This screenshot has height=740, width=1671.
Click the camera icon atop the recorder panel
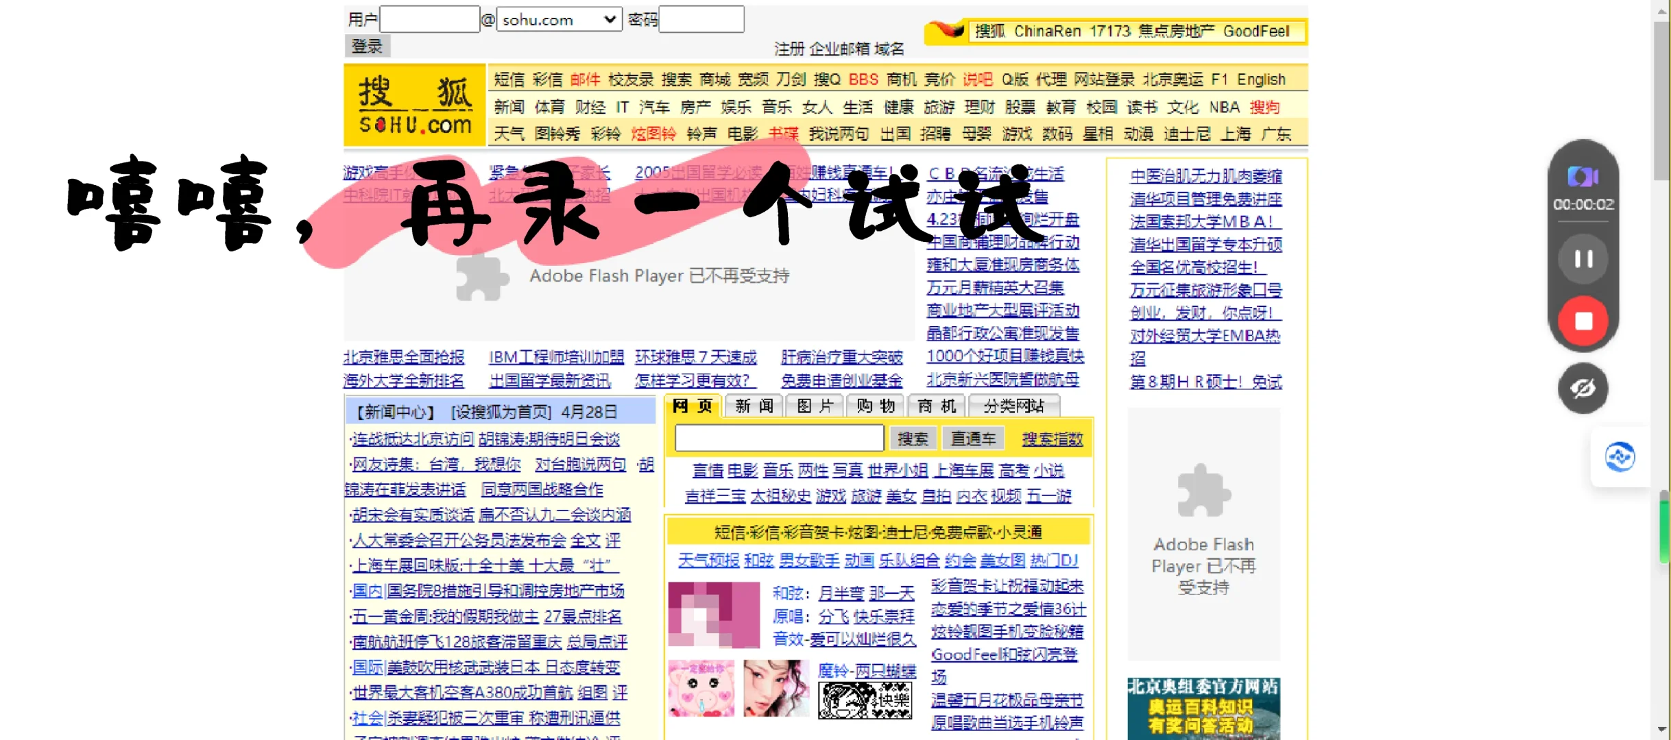coord(1583,177)
